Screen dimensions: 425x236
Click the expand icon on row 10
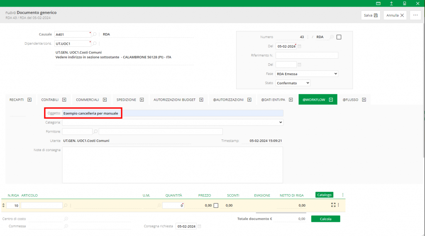tap(333, 205)
